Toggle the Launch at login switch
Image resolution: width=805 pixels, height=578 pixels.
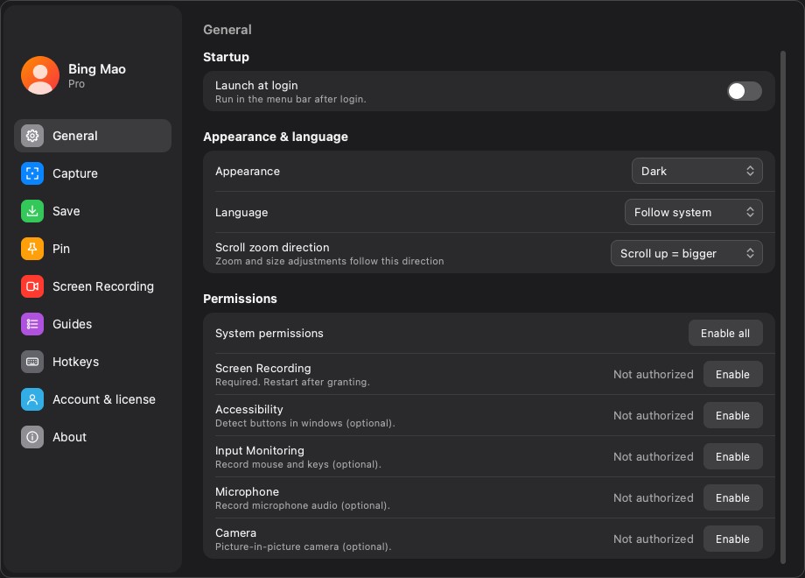click(745, 91)
